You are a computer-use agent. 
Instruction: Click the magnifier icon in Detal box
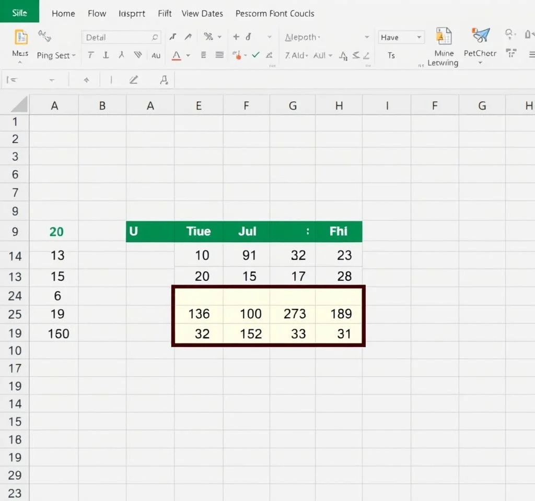[x=155, y=38]
